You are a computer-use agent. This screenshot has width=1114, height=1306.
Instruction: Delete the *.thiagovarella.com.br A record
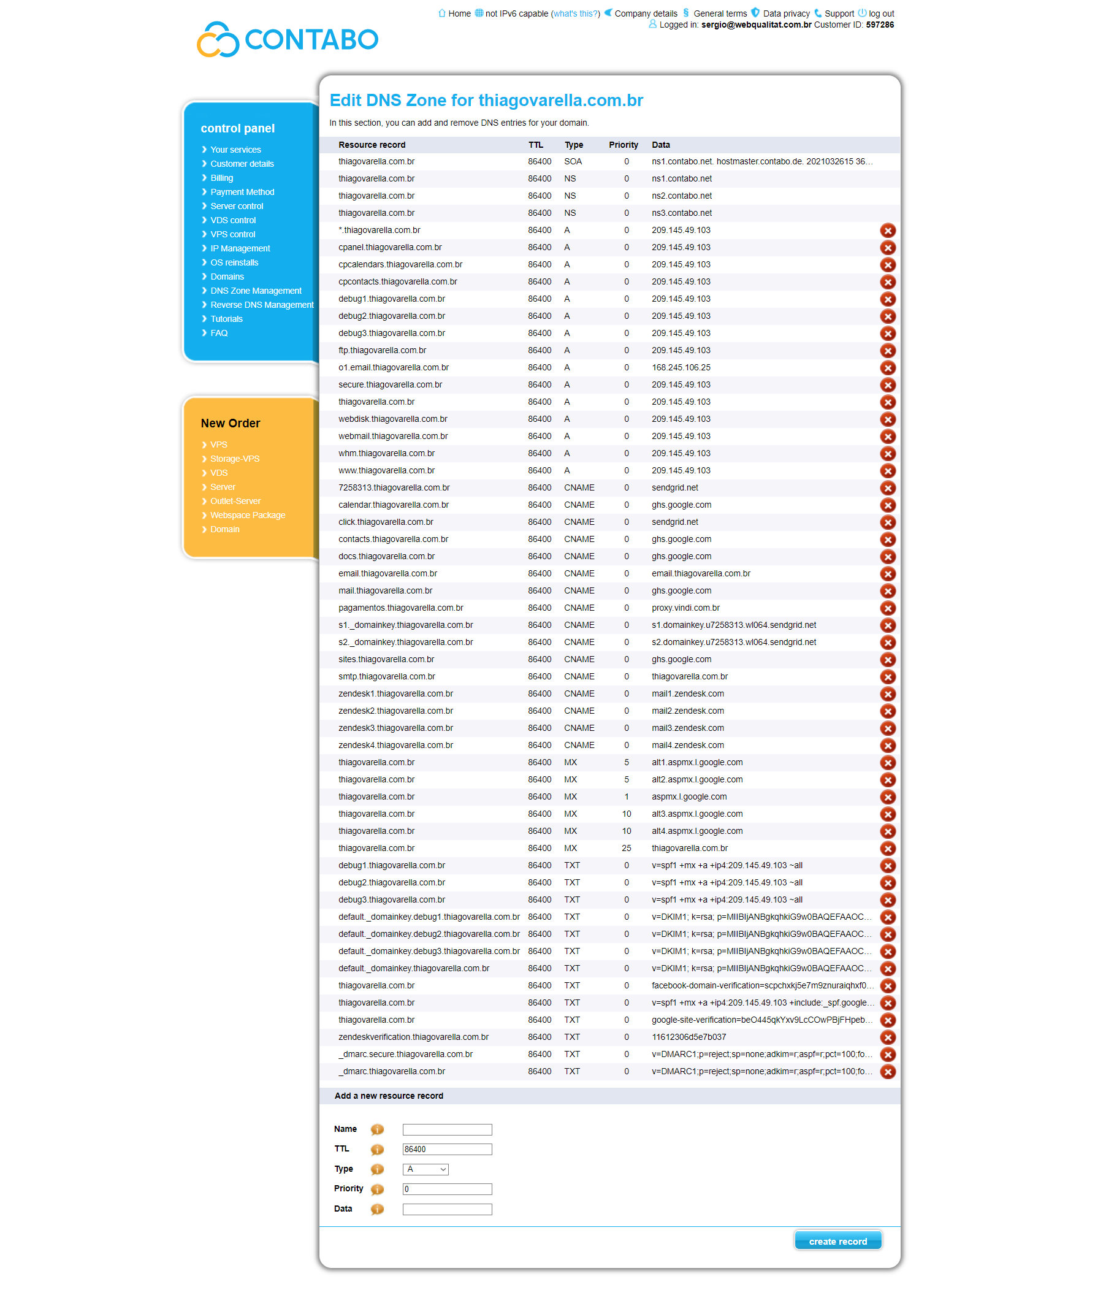point(888,231)
